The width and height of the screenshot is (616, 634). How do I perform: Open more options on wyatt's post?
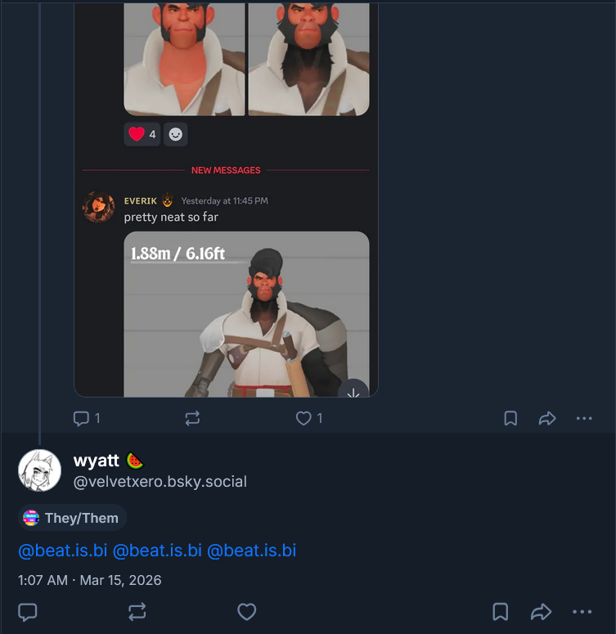tap(582, 611)
